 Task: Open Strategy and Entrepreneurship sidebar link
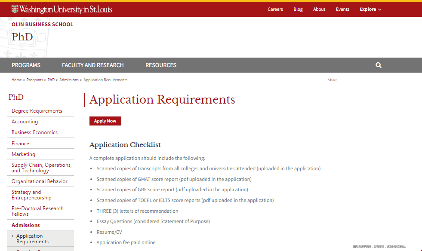point(31,195)
